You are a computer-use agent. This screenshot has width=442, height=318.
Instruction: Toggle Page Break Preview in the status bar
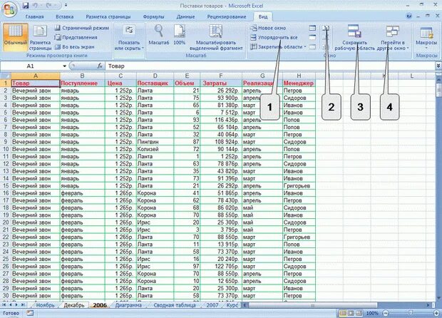click(x=359, y=313)
